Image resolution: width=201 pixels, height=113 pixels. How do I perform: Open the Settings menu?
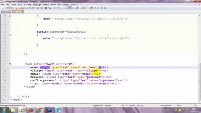pos(46,5)
